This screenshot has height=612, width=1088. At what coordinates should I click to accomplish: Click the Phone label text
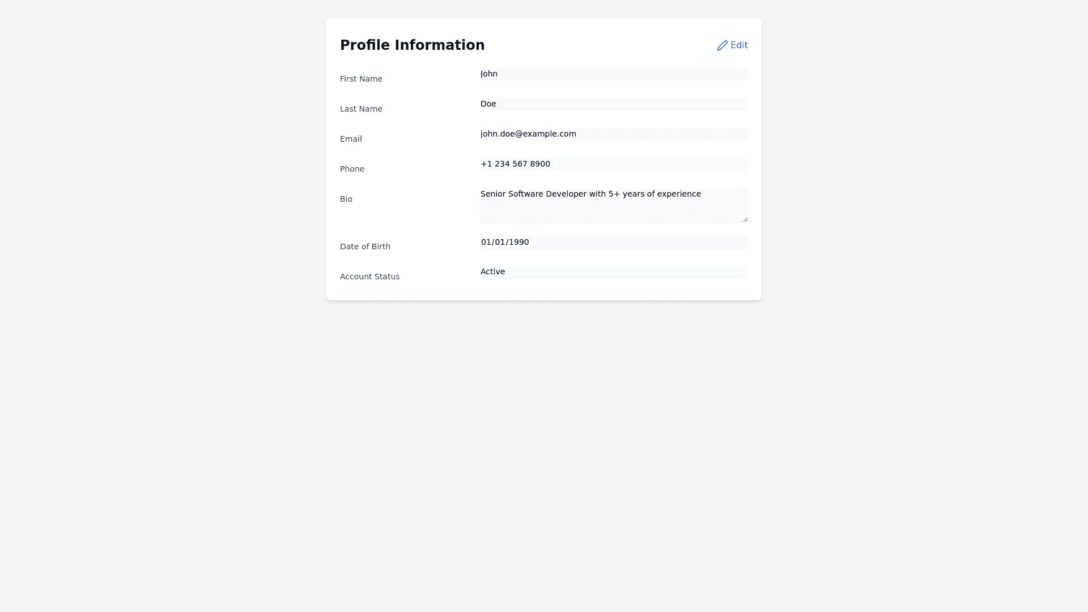click(352, 169)
